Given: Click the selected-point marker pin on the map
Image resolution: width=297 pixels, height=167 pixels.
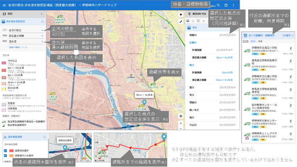Looking at the screenshot, I should point(144,102).
